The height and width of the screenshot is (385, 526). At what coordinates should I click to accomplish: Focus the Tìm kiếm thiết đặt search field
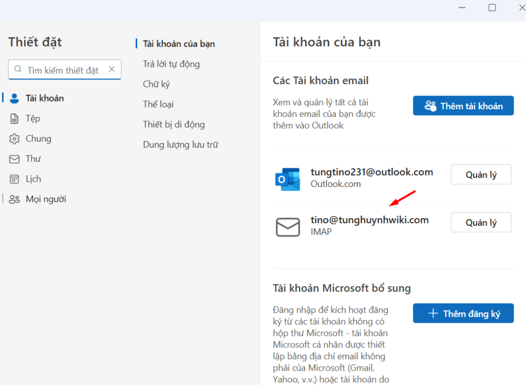click(65, 69)
